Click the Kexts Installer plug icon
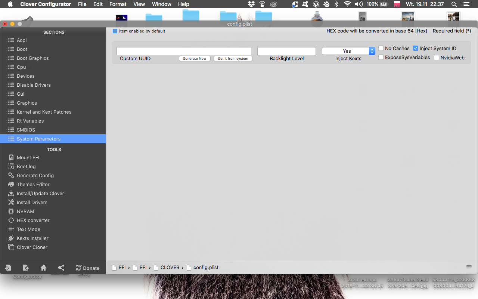 pos(11,238)
